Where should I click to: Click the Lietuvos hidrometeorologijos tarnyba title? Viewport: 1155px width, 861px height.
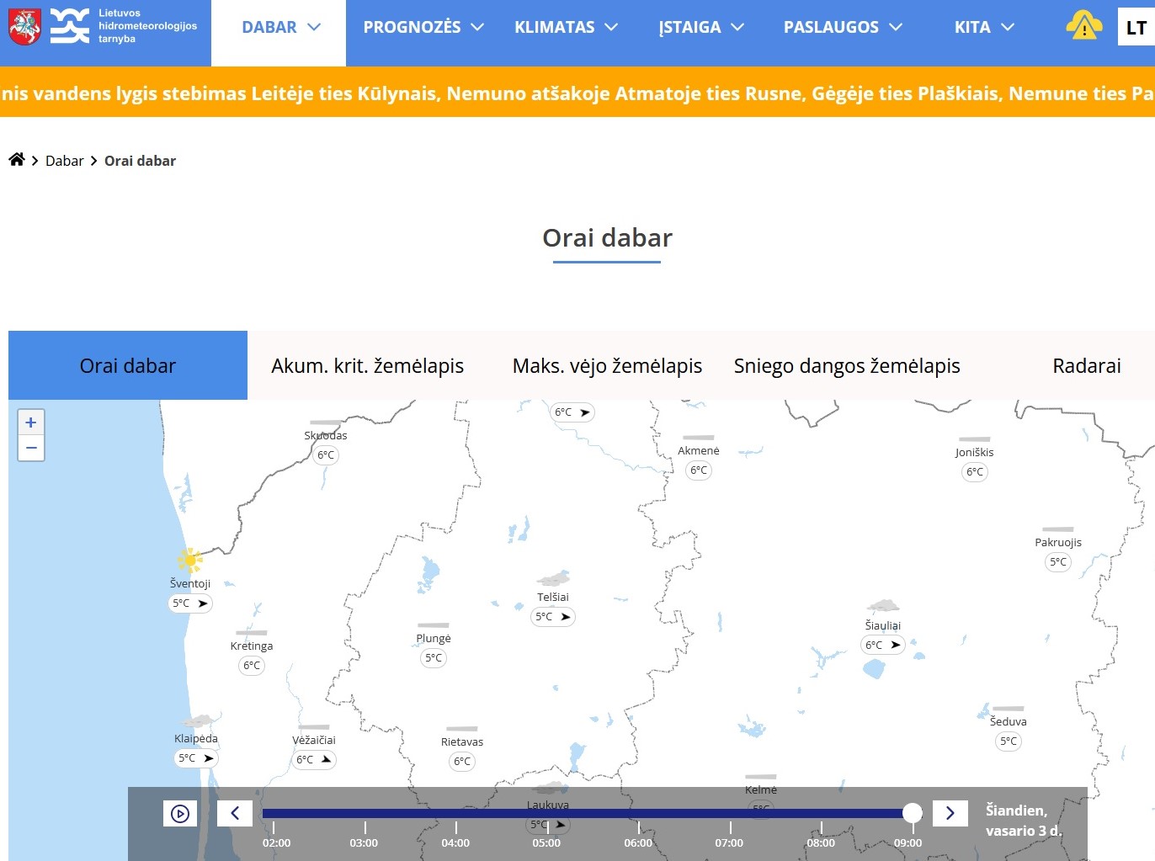(x=147, y=26)
